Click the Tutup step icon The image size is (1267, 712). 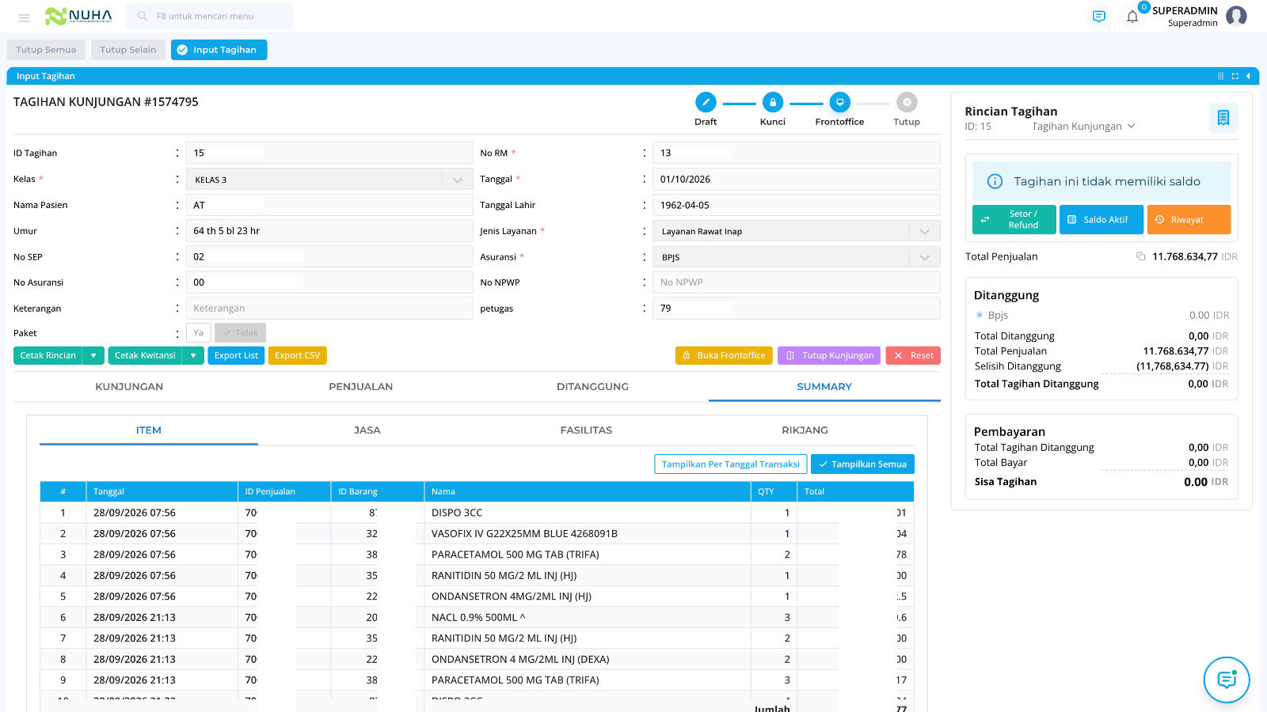pos(907,102)
